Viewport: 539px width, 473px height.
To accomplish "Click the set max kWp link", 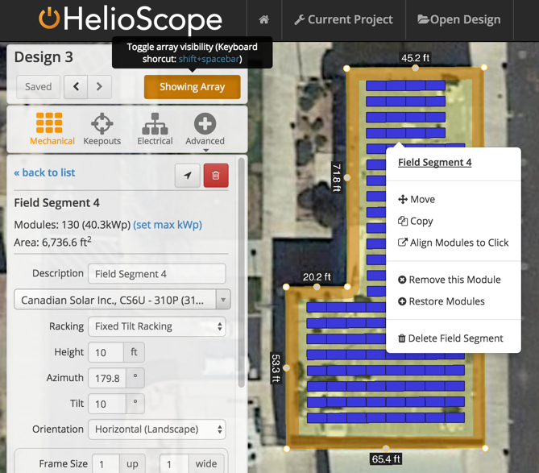I will (168, 225).
